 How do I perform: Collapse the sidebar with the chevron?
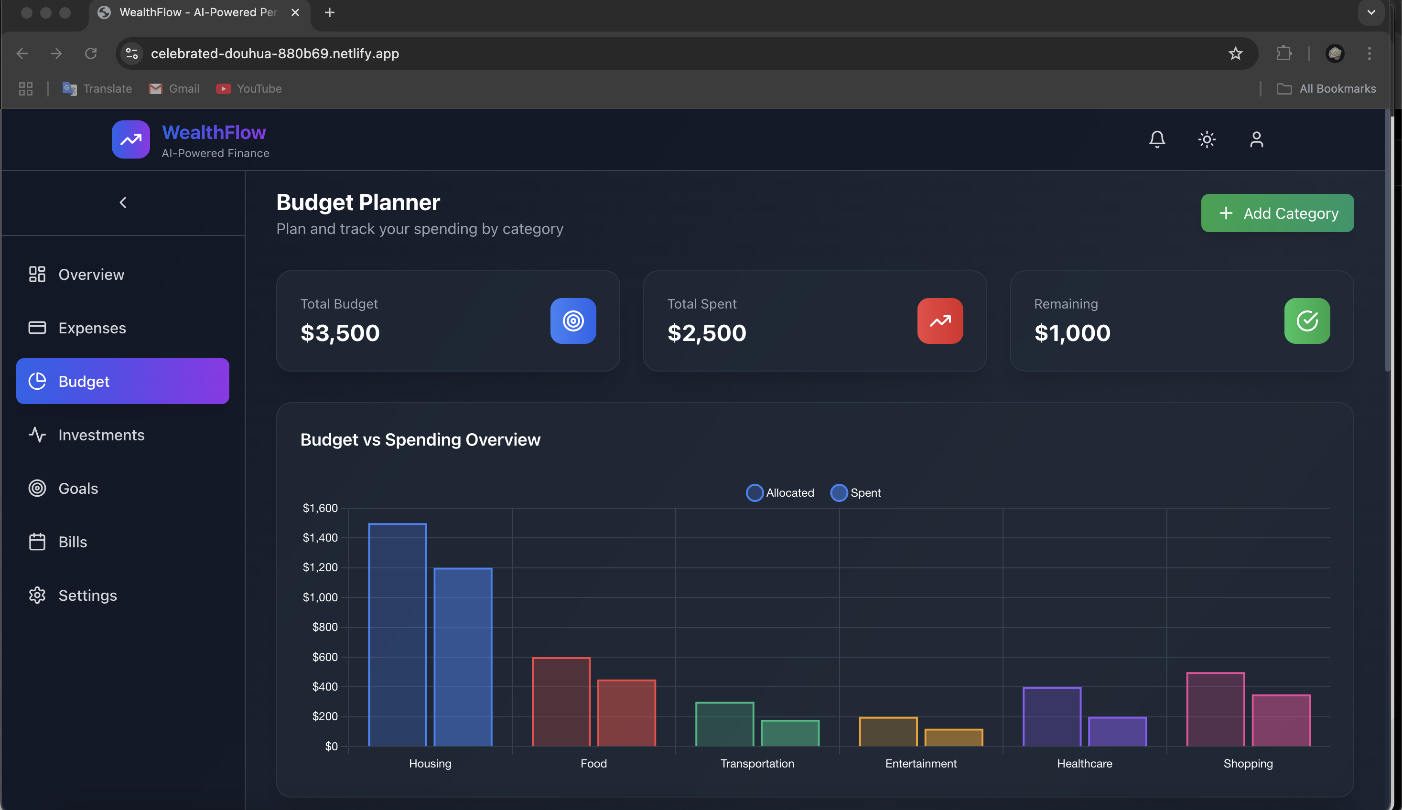pos(123,202)
